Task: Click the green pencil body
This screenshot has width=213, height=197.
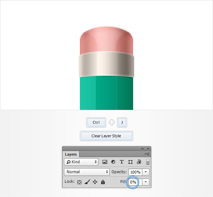Action: (106, 93)
